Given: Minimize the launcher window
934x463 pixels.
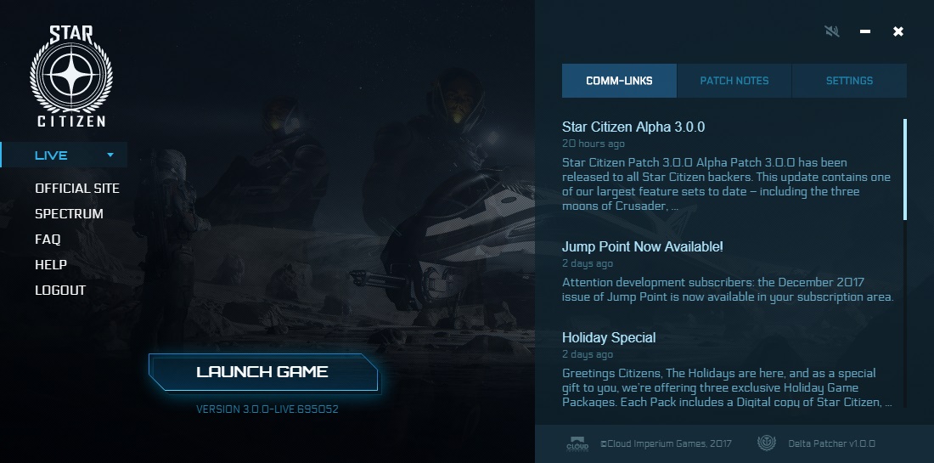Looking at the screenshot, I should [x=865, y=31].
